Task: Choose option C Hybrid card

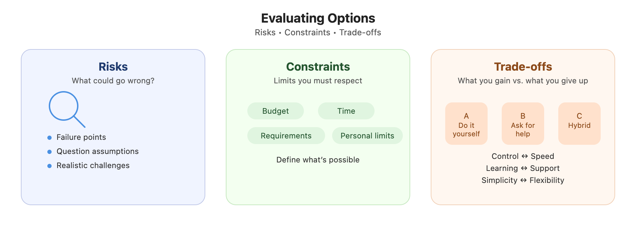Action: click(x=579, y=124)
